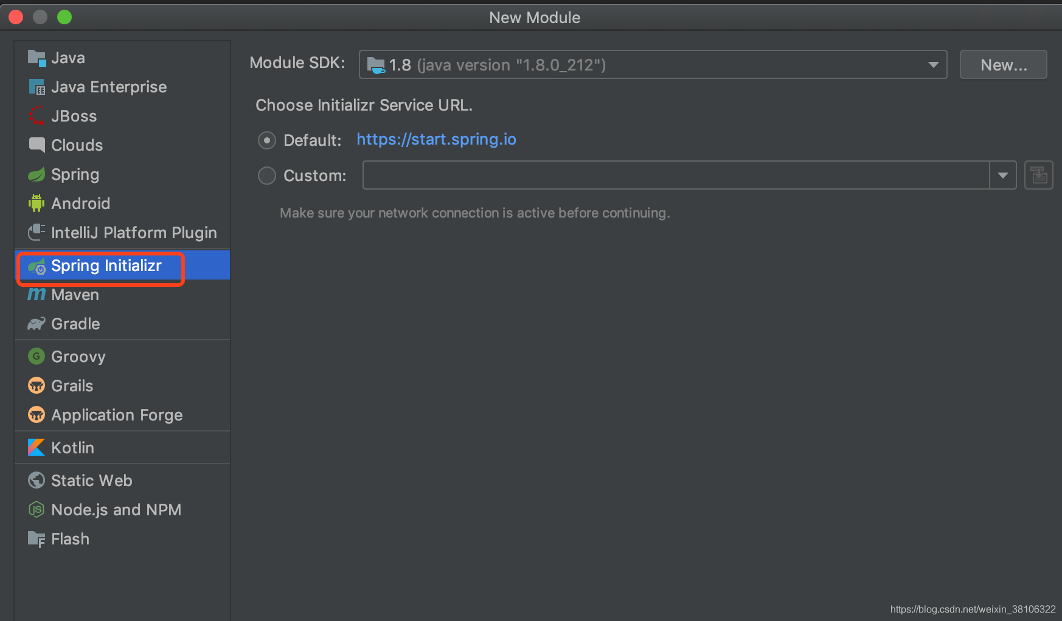Click the Maven m icon
The height and width of the screenshot is (621, 1062).
pyautogui.click(x=36, y=295)
